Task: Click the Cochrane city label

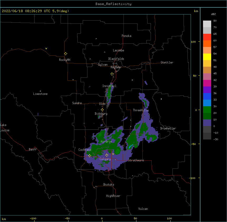Action: pyautogui.click(x=85, y=150)
